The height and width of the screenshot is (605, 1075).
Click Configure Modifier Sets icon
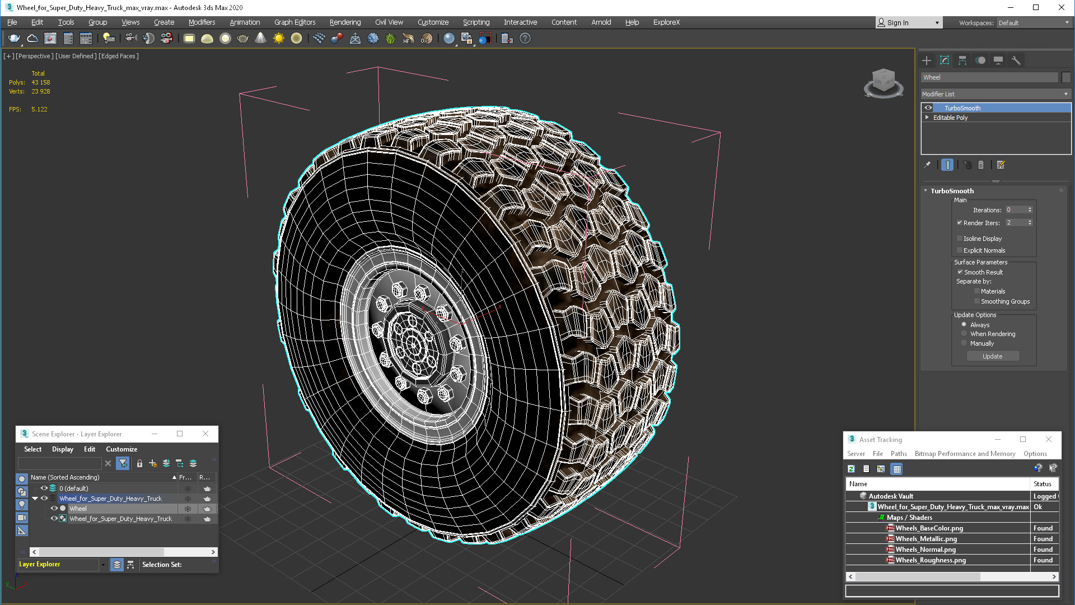pyautogui.click(x=1001, y=165)
